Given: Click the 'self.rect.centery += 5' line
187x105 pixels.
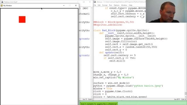Looking at the screenshot, I should 120,55.
